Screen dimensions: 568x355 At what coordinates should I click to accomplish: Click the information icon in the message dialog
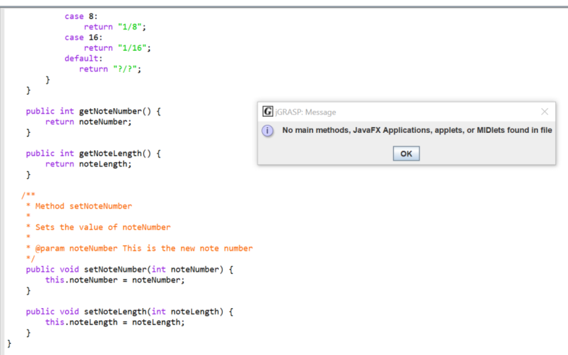point(267,130)
